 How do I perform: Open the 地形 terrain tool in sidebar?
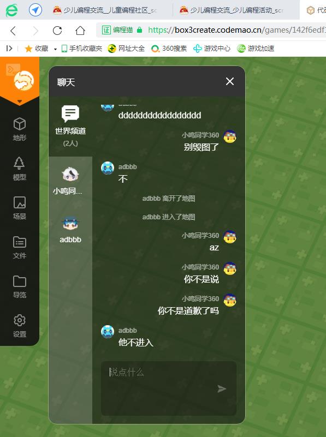click(x=20, y=129)
